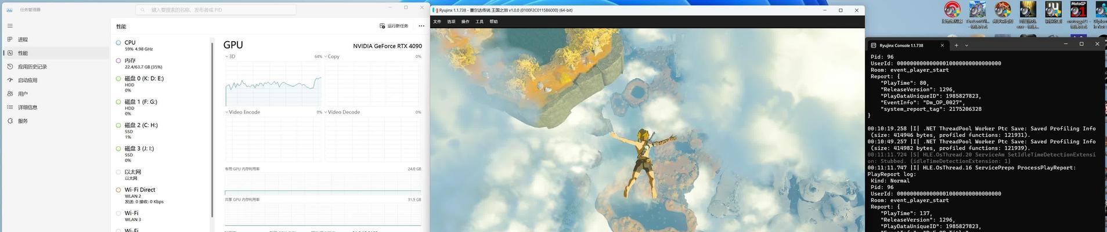Click the Task Manager search field
Viewport: 1107px width, 232px height.
pyautogui.click(x=216, y=10)
